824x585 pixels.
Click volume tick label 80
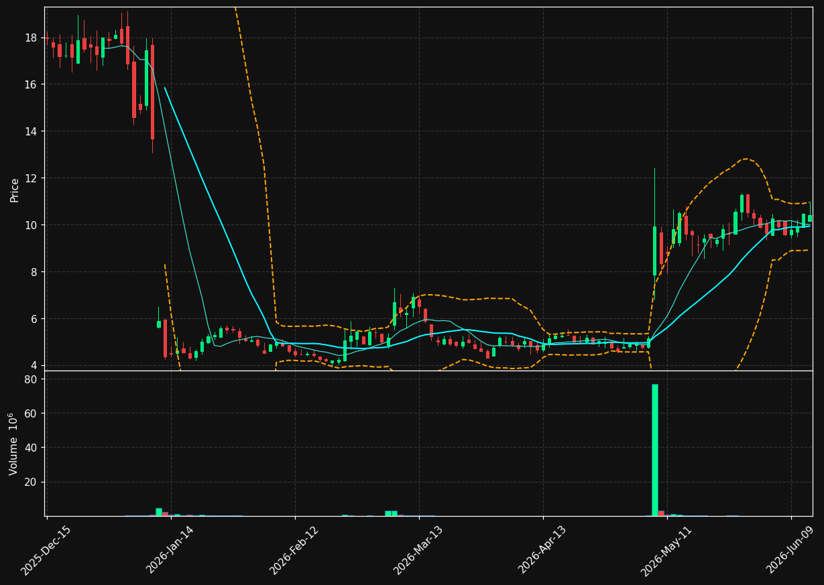point(31,379)
